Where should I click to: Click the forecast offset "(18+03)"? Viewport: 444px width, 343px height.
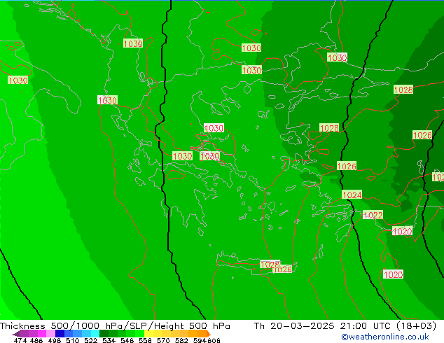416,325
